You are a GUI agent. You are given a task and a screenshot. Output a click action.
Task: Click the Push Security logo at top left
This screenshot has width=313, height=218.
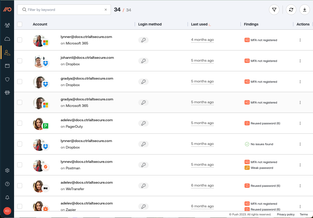[7, 9]
